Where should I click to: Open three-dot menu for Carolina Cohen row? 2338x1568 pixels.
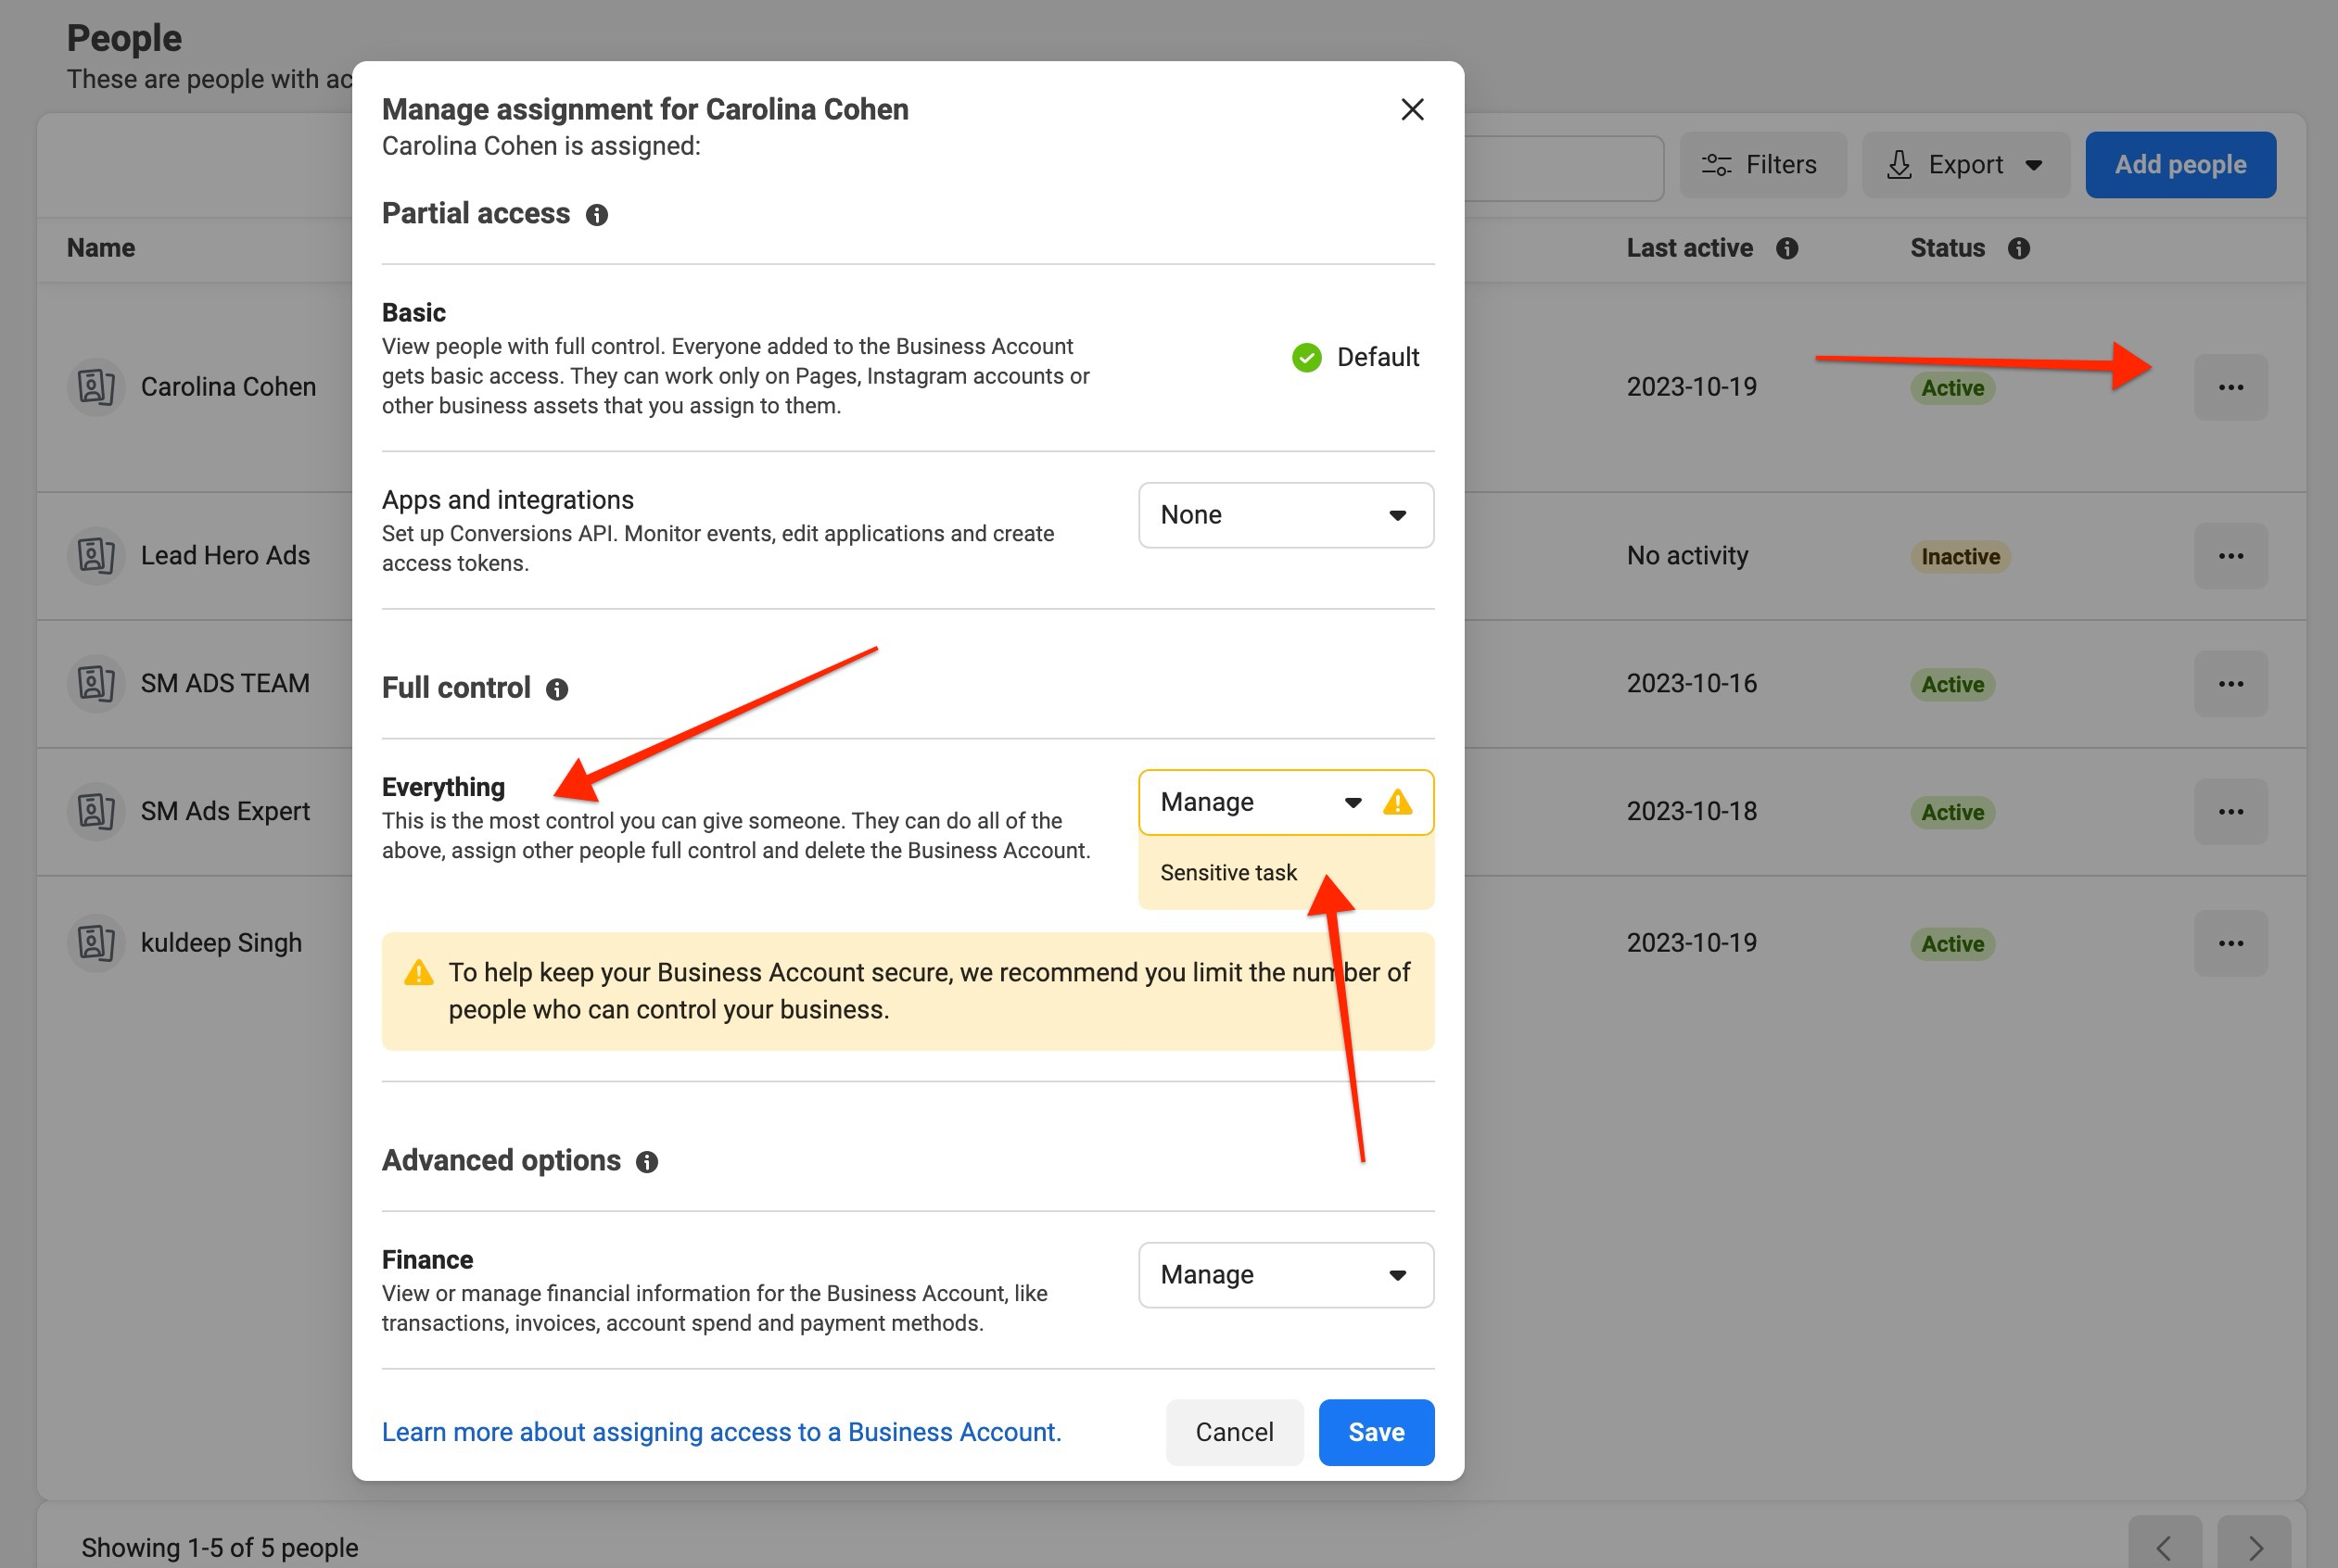pyautogui.click(x=2230, y=387)
